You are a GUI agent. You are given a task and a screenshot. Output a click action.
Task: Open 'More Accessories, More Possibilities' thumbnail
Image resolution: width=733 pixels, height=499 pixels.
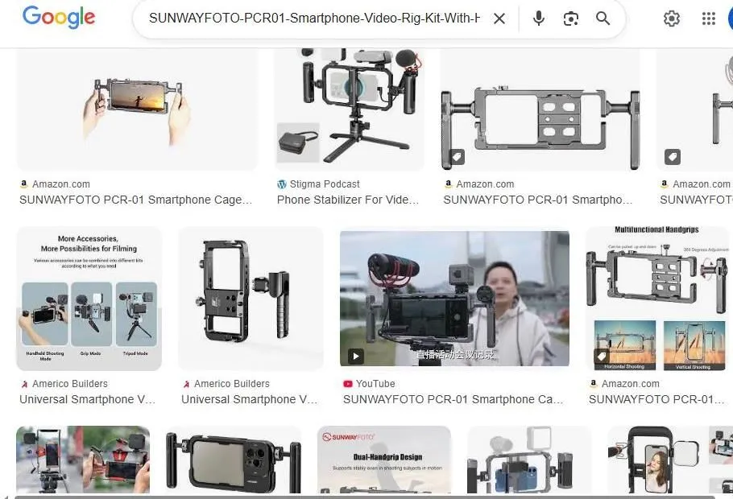89,299
